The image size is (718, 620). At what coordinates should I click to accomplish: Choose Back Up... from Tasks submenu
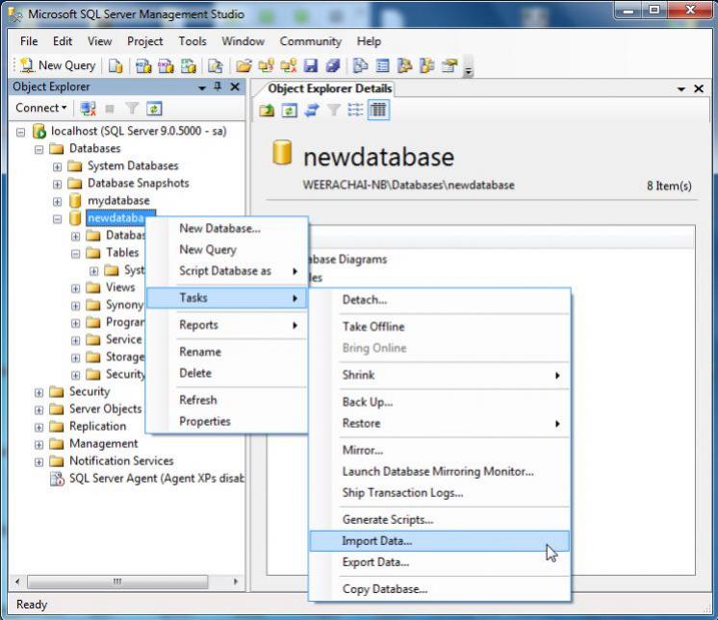pyautogui.click(x=440, y=402)
